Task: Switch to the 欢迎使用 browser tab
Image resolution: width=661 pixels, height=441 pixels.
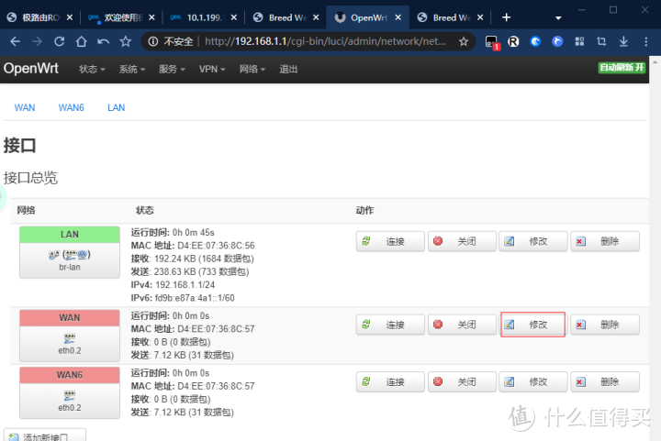Action: (122, 17)
